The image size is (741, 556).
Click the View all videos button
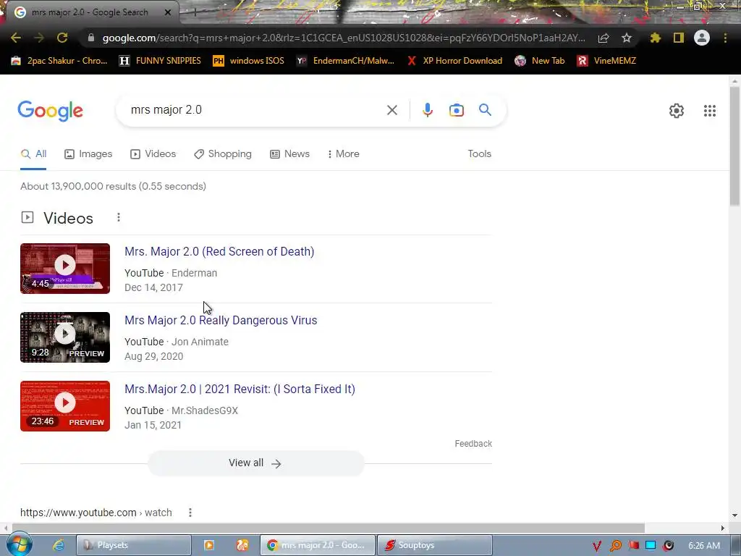coord(255,463)
